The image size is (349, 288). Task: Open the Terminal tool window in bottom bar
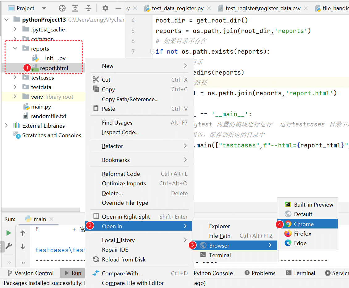tap(301, 273)
